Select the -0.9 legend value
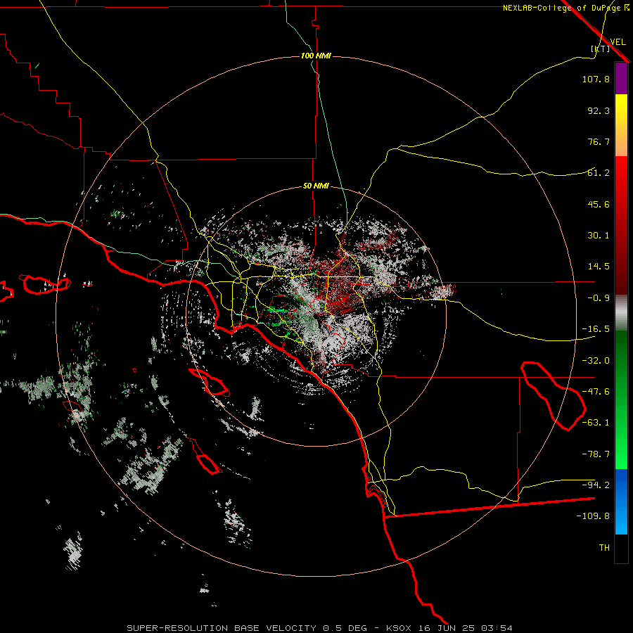Screen dimensions: 633x633 pyautogui.click(x=599, y=298)
